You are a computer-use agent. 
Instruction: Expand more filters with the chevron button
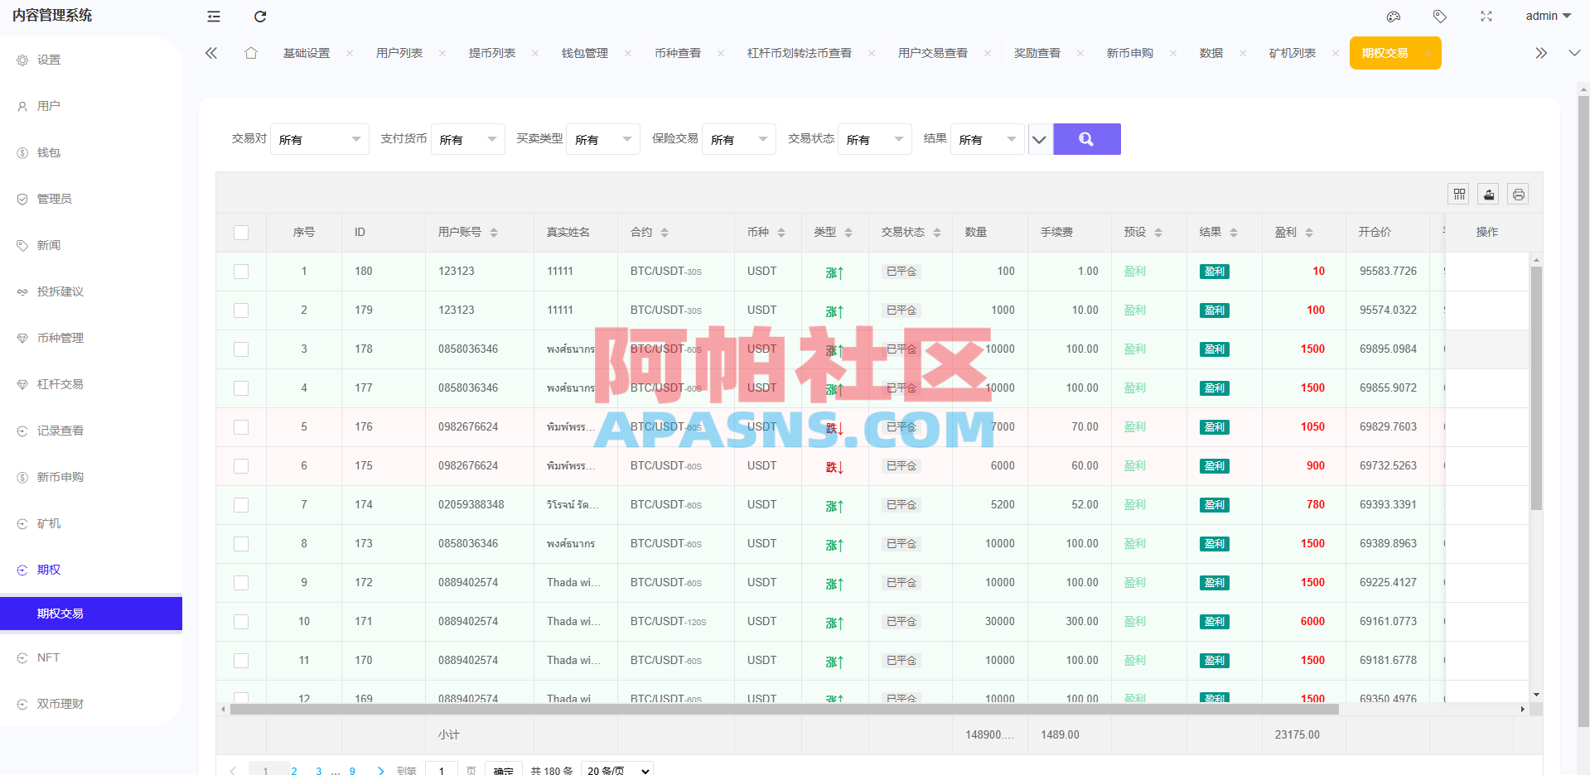point(1040,138)
